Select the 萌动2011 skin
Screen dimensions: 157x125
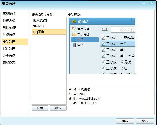click(x=49, y=26)
